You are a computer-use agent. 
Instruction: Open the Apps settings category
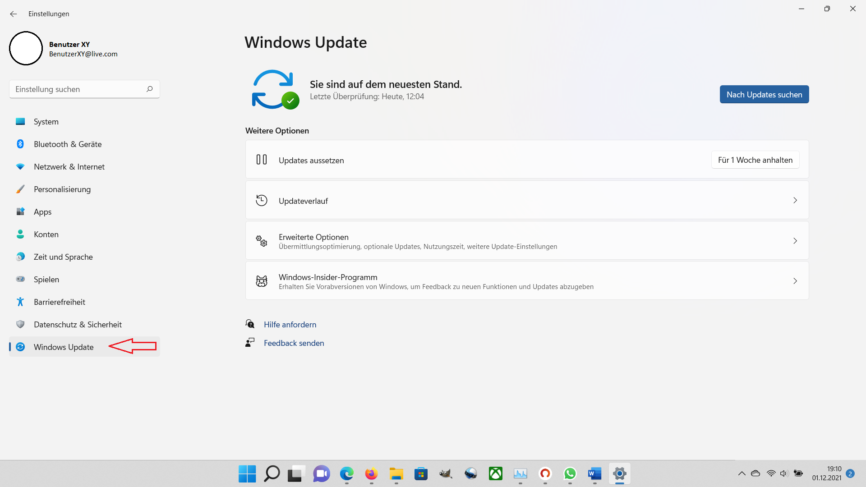[x=43, y=212]
